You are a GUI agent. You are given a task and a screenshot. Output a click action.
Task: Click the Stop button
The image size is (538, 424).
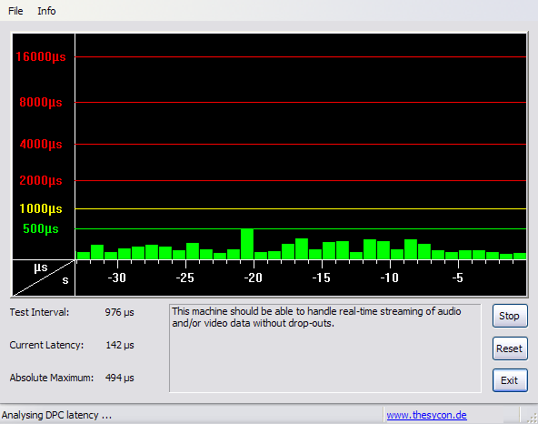click(510, 316)
